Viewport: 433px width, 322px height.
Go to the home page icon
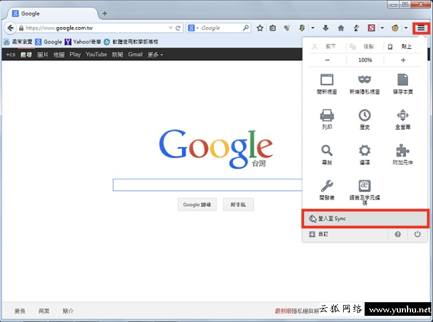[x=341, y=28]
